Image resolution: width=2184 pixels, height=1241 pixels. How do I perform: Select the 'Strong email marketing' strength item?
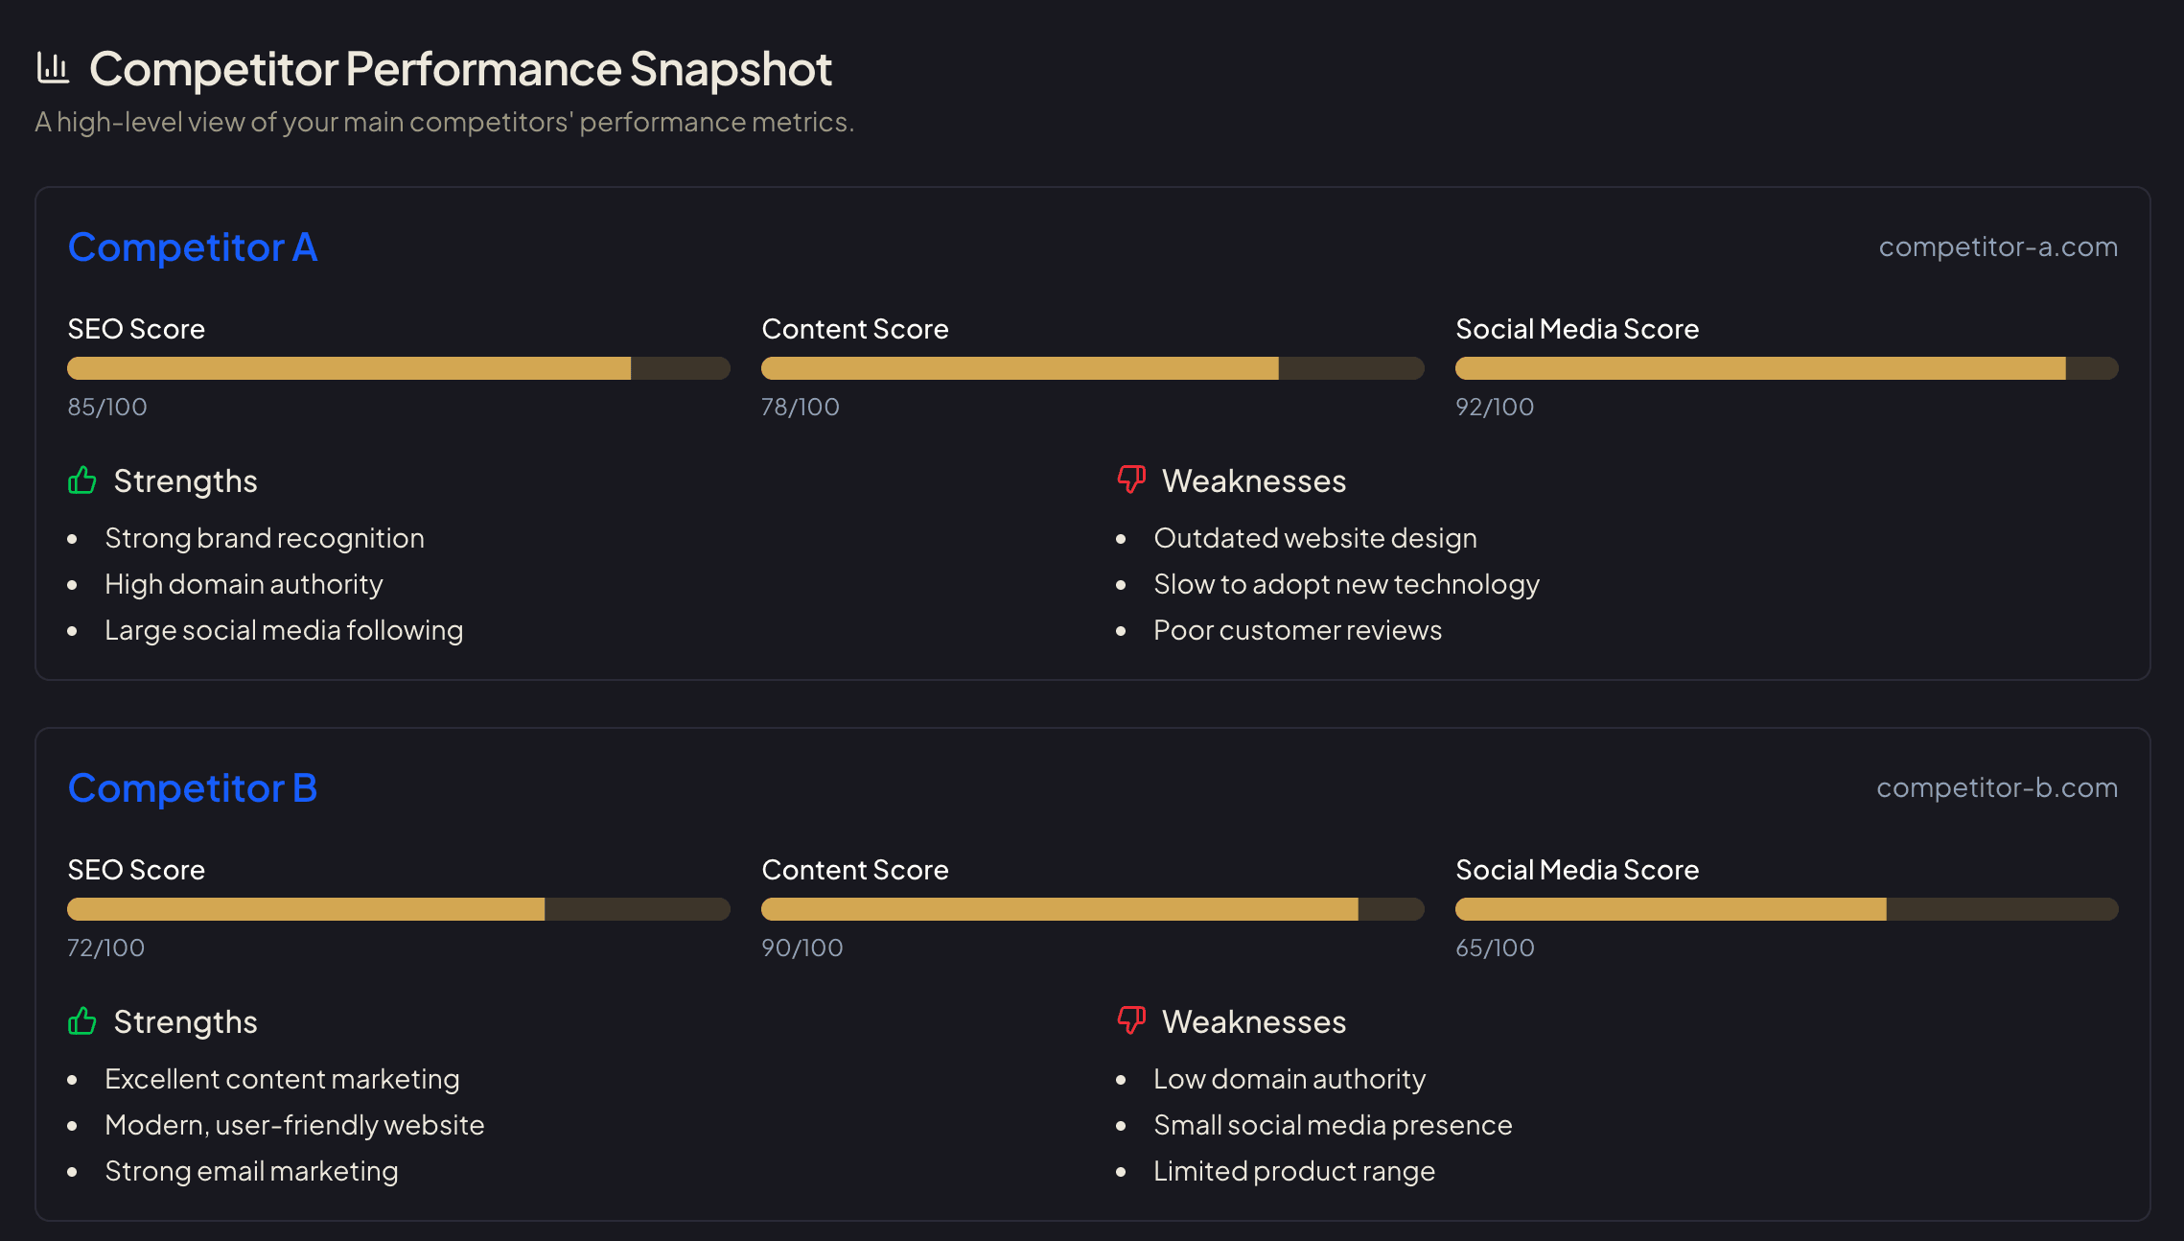251,1170
